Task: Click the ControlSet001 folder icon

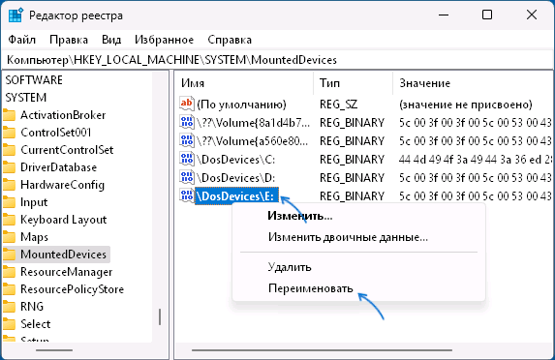Action: pyautogui.click(x=10, y=133)
